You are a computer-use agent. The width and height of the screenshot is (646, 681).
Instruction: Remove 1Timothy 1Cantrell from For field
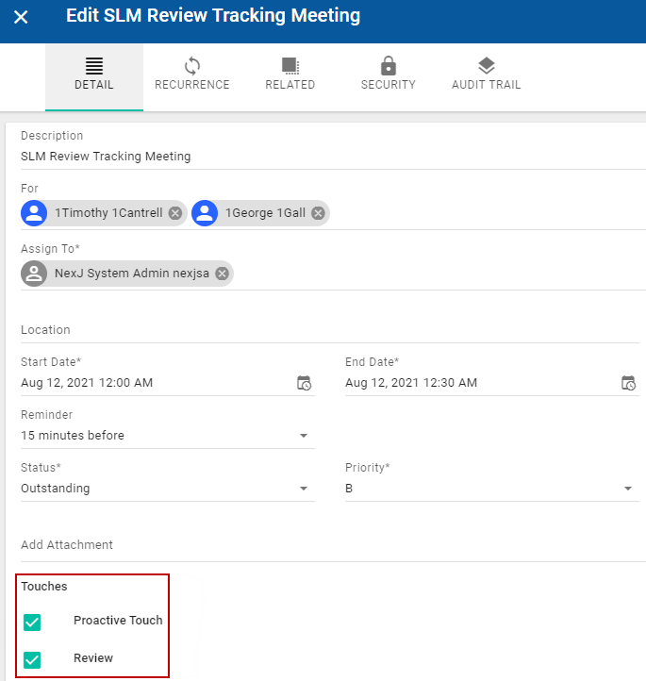(x=174, y=213)
